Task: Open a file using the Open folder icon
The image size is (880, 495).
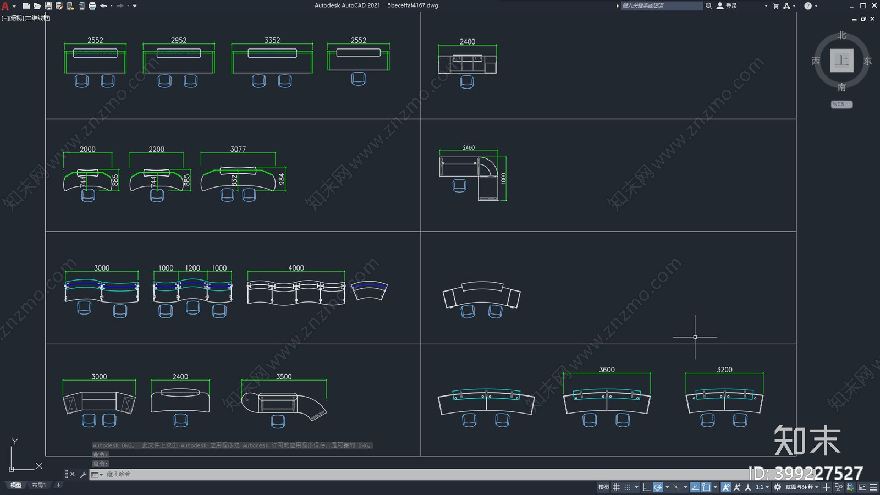Action: click(37, 6)
